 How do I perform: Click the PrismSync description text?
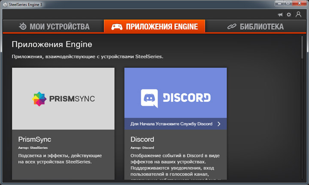(x=60, y=158)
